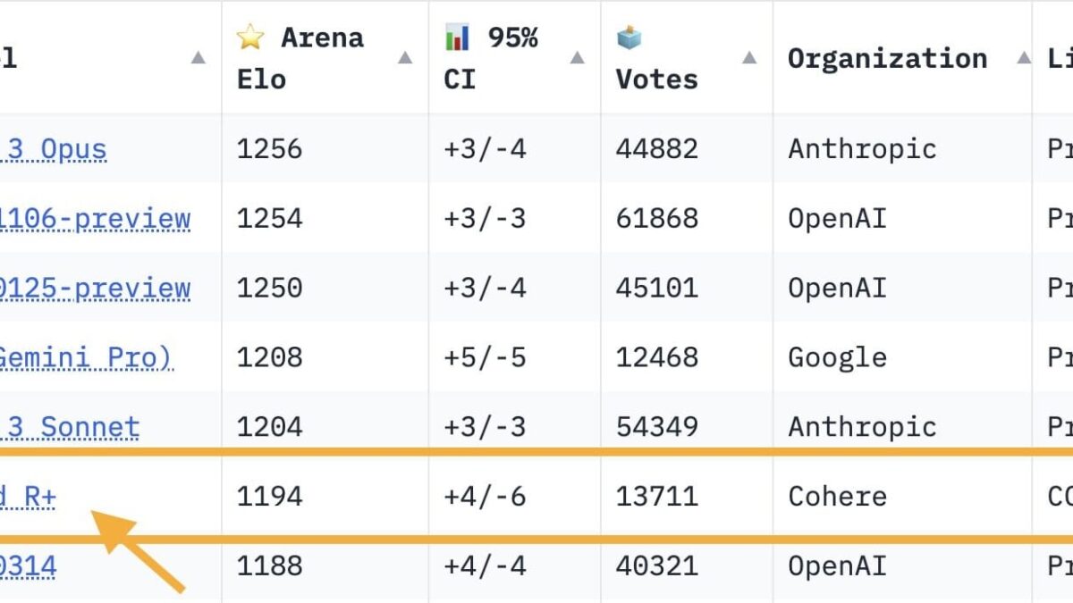Click the sort arrow of the leftmost model column

(198, 58)
